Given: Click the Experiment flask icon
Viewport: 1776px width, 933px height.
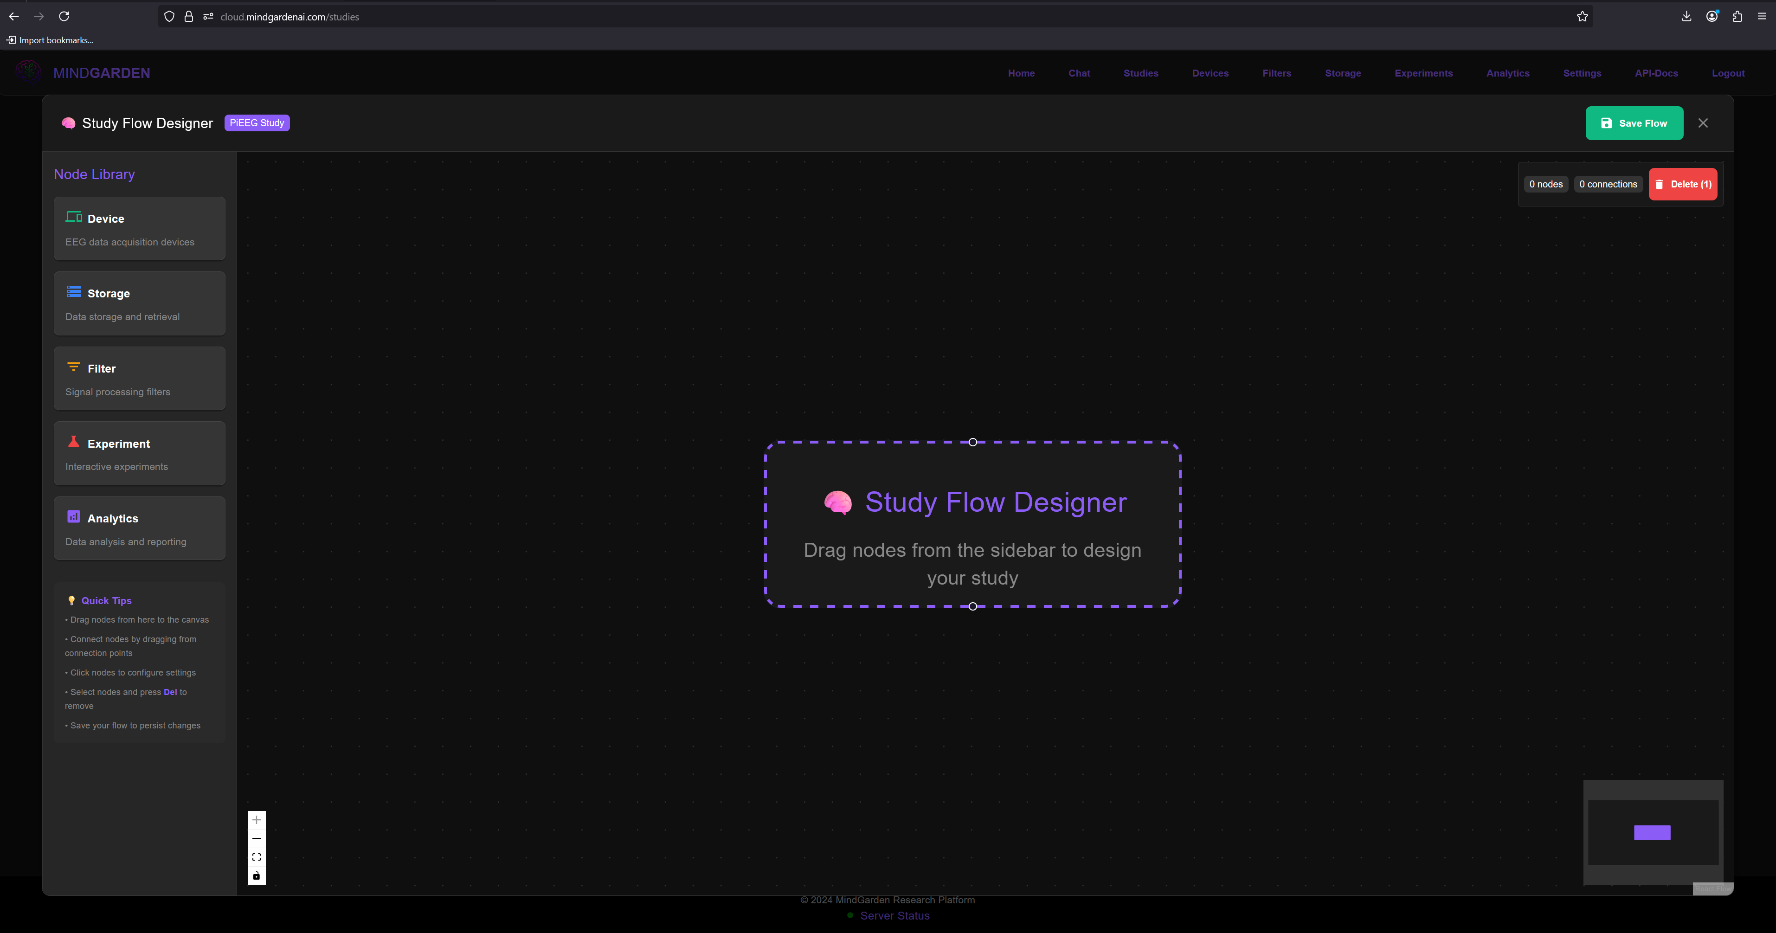Looking at the screenshot, I should coord(74,442).
